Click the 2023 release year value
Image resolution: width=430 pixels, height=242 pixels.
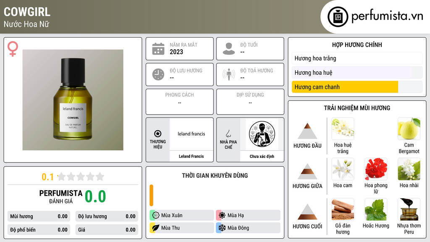[176, 52]
